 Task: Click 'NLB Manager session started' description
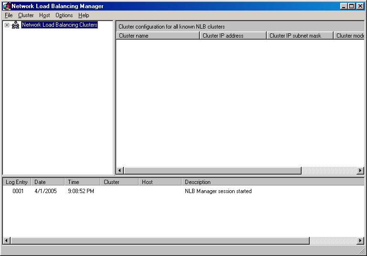point(218,191)
